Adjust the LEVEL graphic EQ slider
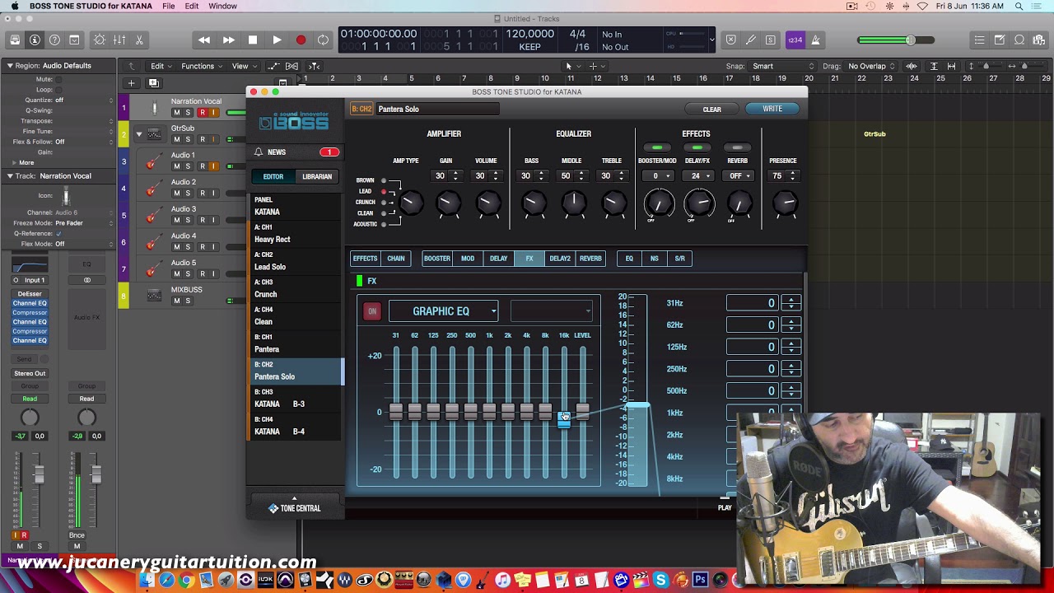1054x593 pixels. (x=582, y=412)
